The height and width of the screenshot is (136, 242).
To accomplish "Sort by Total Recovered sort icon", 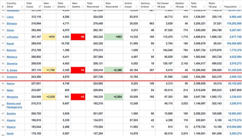I will 101,7.
